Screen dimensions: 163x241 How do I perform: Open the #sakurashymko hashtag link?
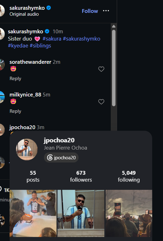pyautogui.click(x=81, y=39)
